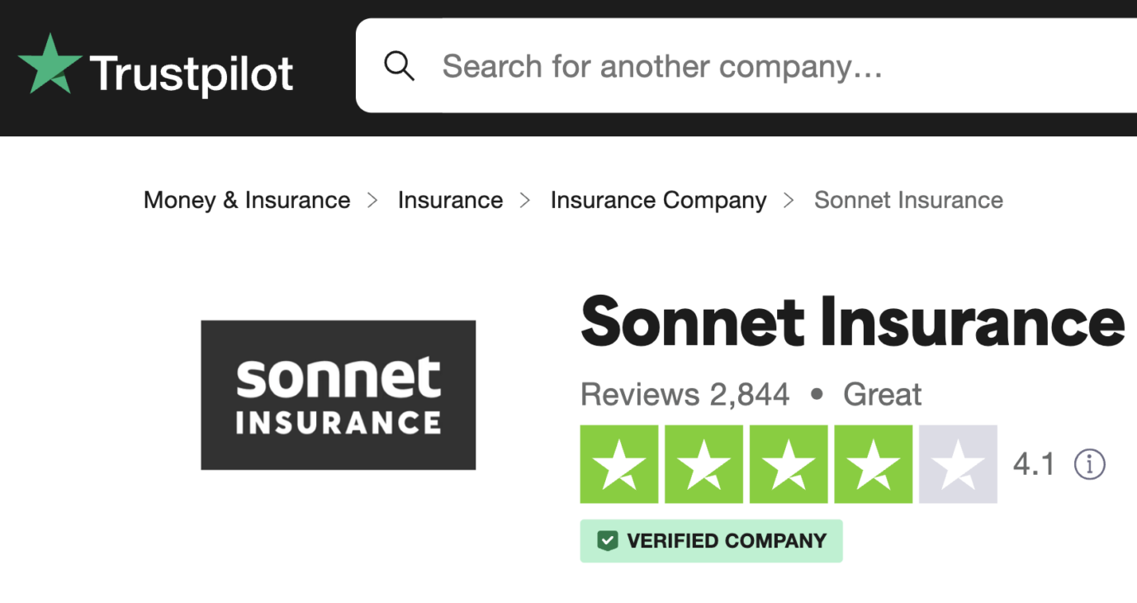Select the first green rating star
Screen dimensions: 1137x603
618,463
